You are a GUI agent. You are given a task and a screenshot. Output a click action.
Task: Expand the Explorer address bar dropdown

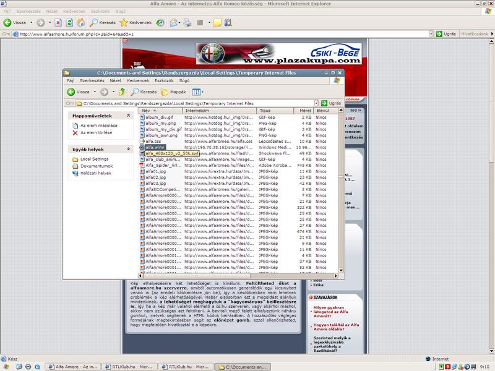point(316,103)
